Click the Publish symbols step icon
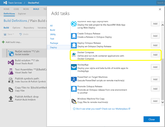Image resolution: width=165 pixels, height=127 pixels. tap(11, 80)
